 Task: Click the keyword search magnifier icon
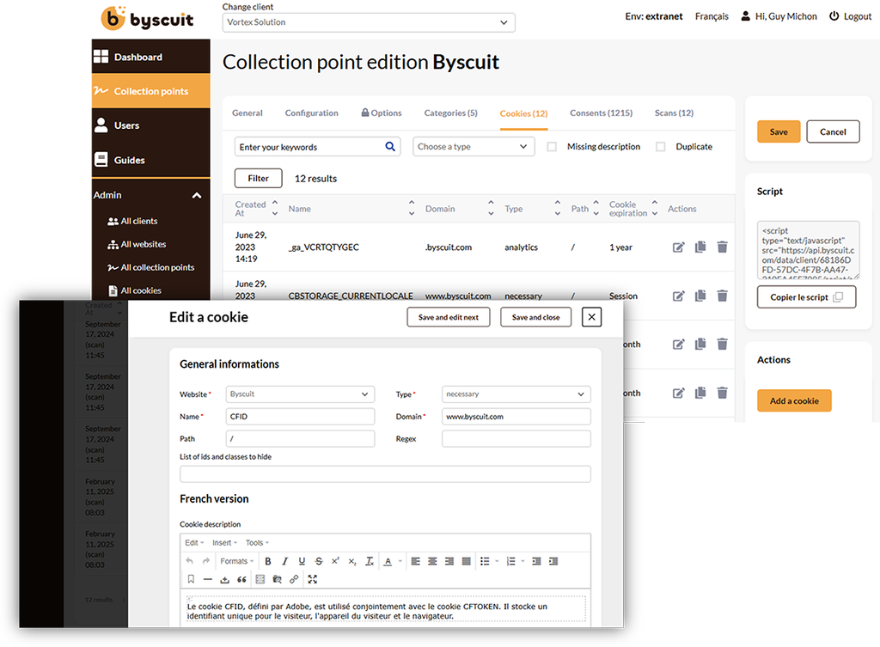pyautogui.click(x=390, y=146)
